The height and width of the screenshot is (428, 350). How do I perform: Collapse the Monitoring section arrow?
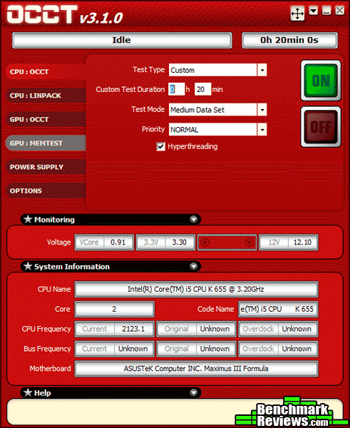193,220
